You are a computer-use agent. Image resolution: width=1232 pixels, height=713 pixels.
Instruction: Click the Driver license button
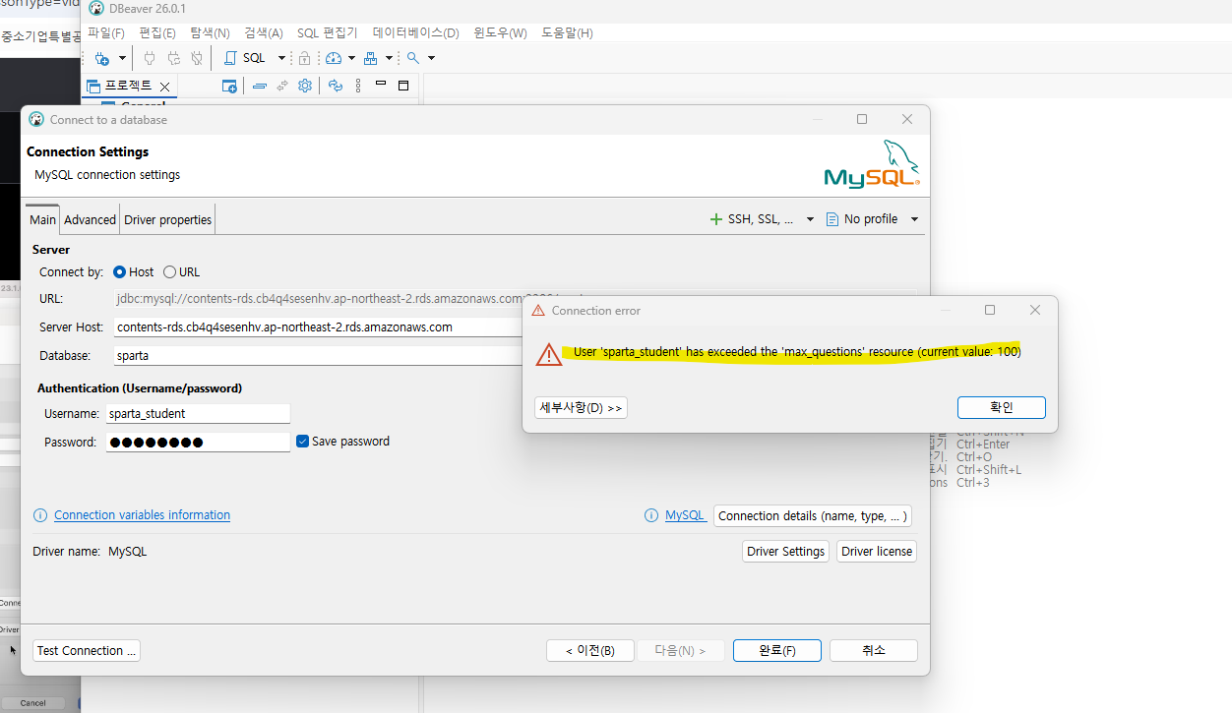(x=877, y=551)
